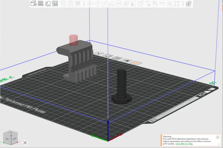Click the Front face of view cube
The width and height of the screenshot is (223, 148).
point(14,139)
